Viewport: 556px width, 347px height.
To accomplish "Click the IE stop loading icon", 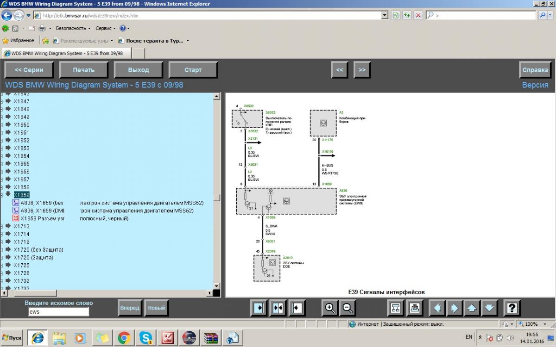I will coord(418,15).
